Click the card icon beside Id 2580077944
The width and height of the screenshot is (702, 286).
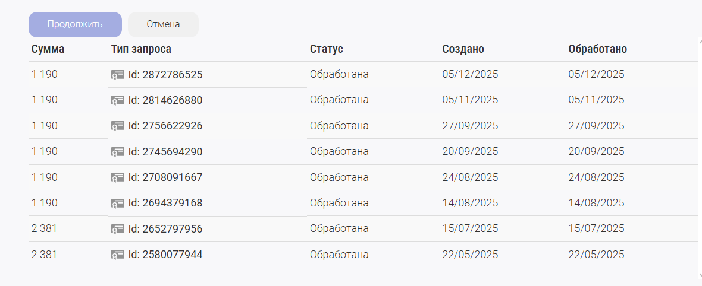click(118, 255)
